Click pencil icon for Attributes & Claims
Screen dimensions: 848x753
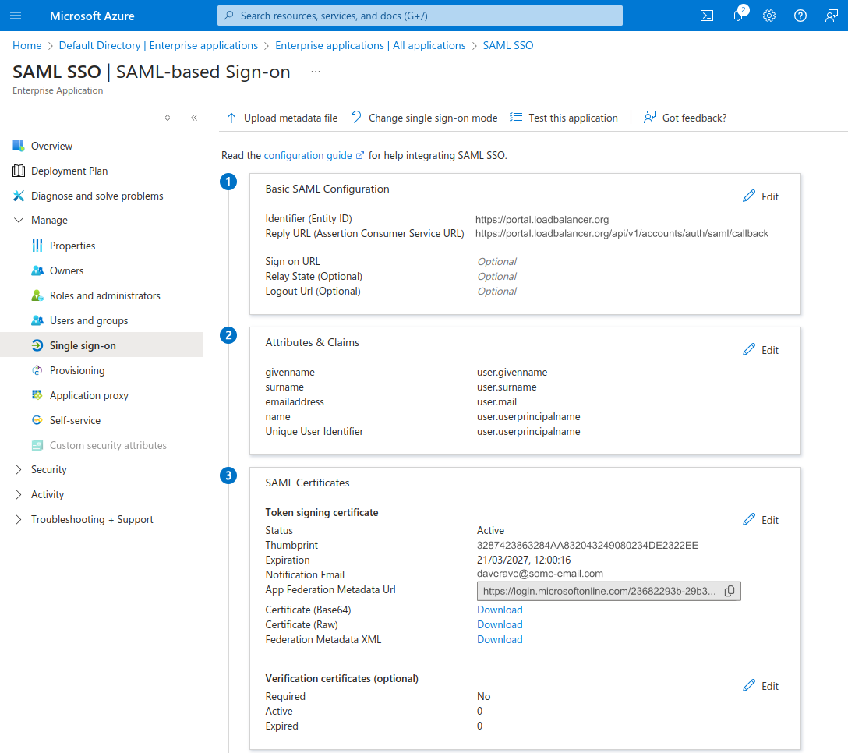coord(748,349)
